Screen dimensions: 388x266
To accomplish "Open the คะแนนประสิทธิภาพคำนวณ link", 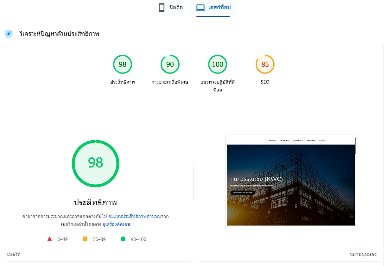I will coord(134,216).
